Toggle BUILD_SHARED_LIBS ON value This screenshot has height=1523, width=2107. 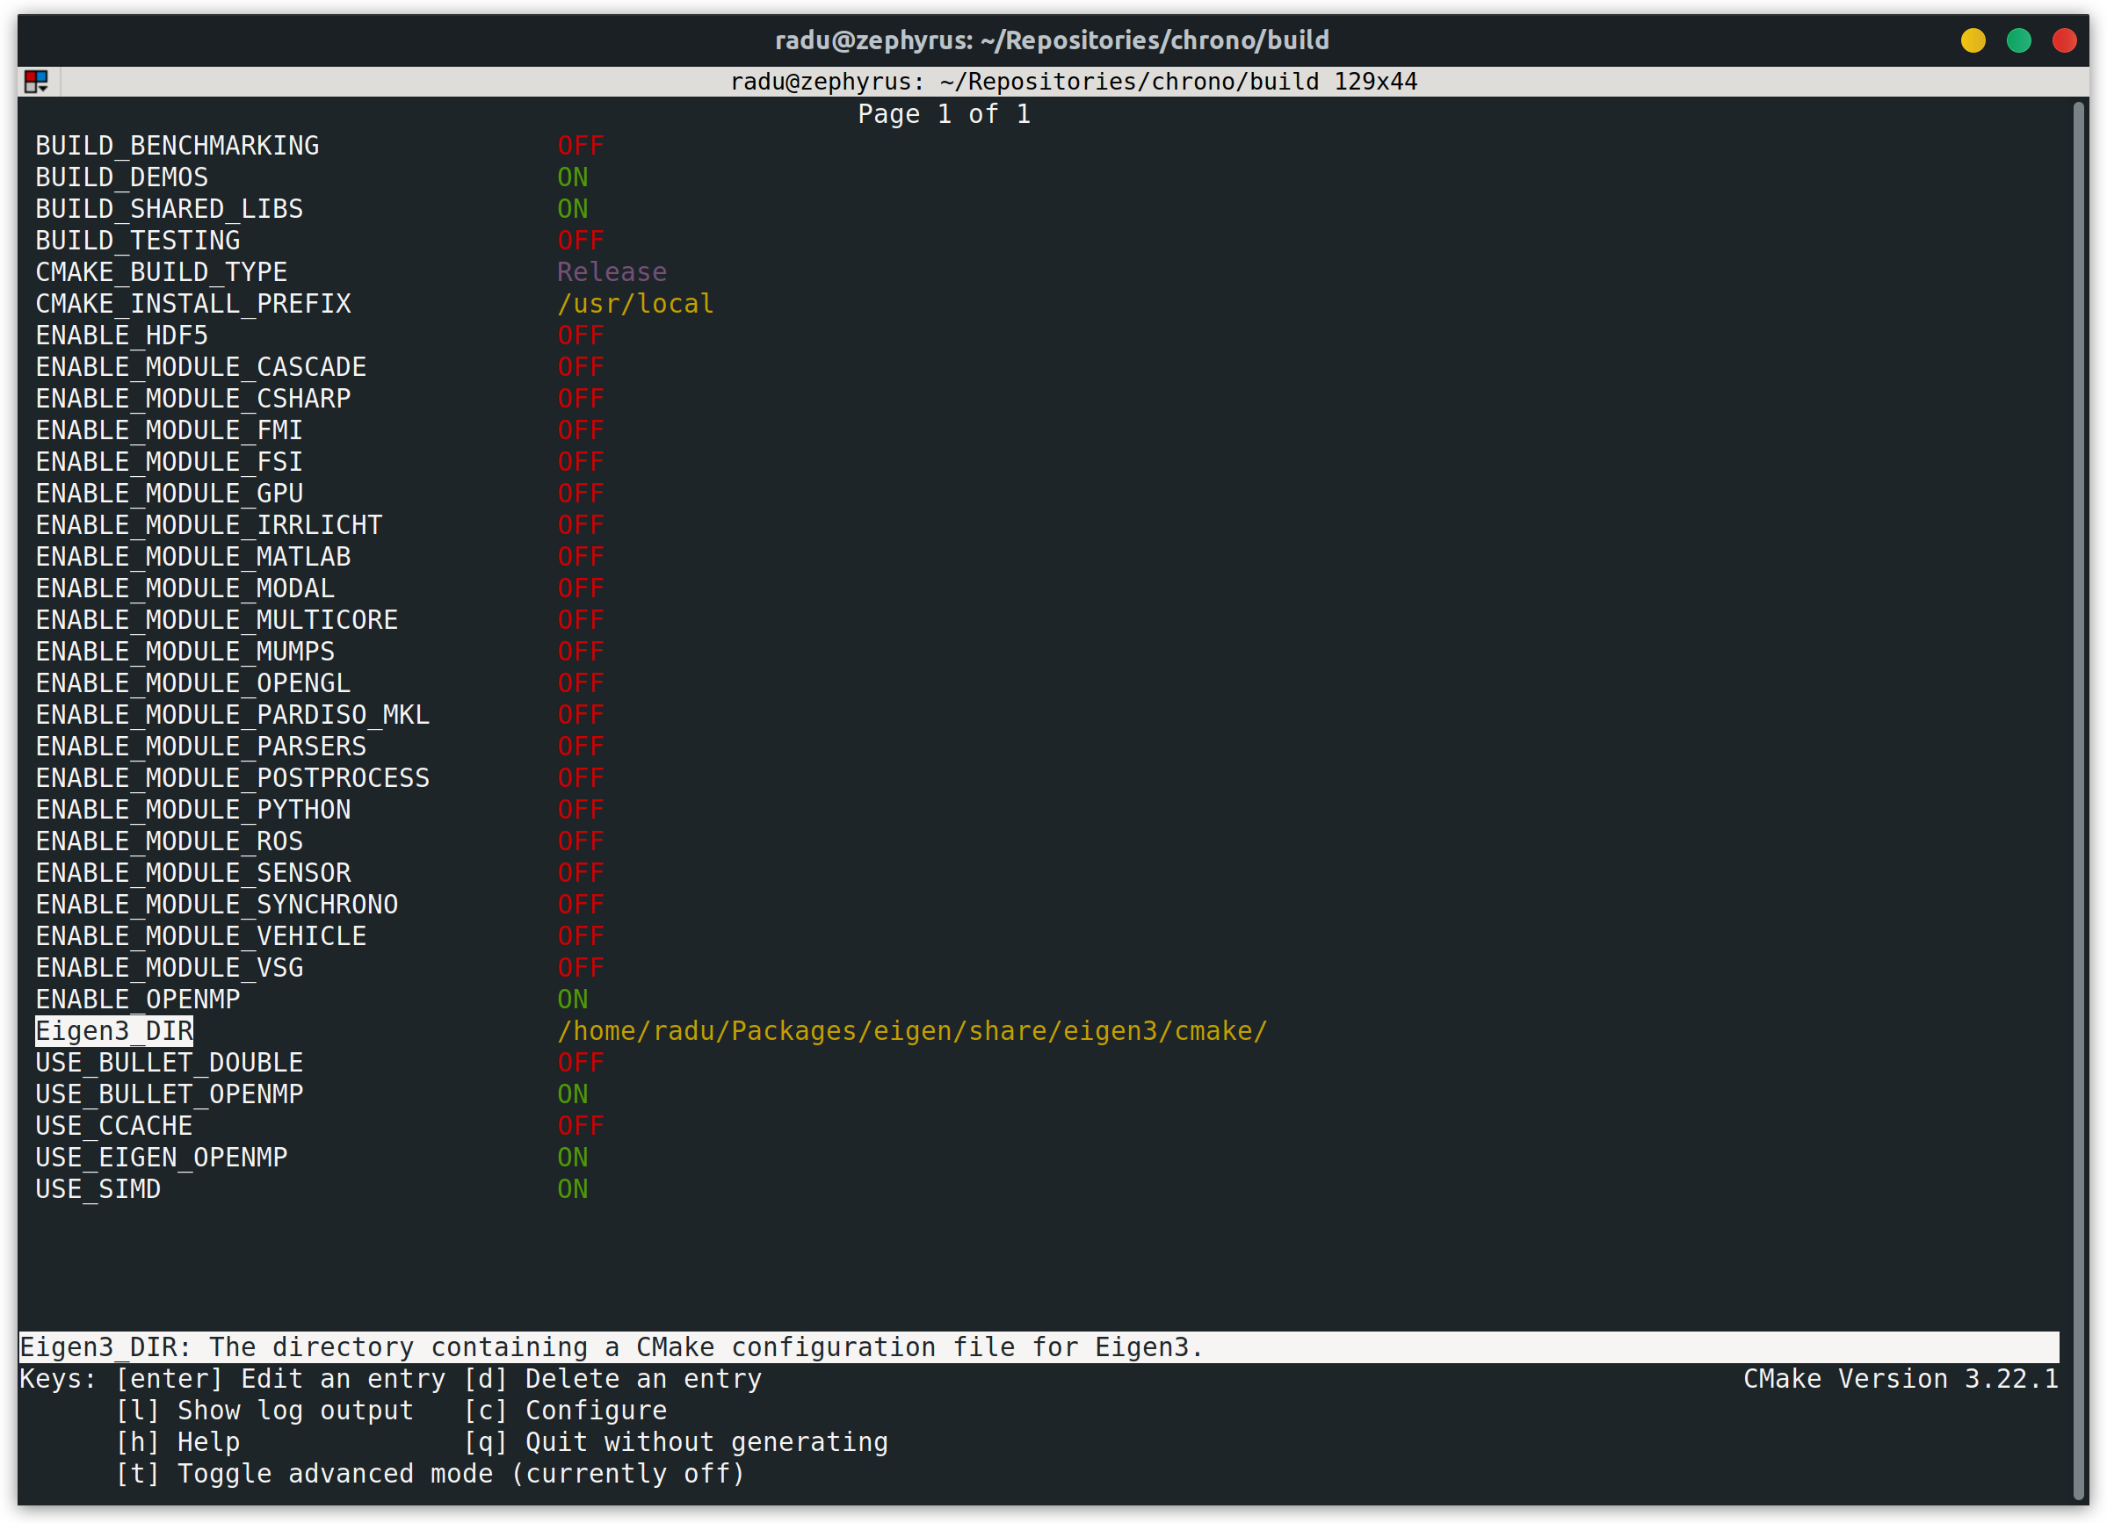pos(572,209)
